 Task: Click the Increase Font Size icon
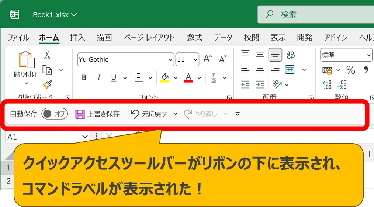tap(208, 59)
